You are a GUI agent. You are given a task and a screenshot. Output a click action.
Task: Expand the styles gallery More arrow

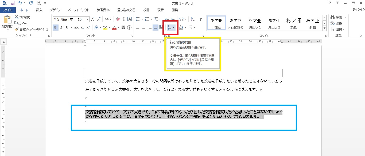point(324,28)
